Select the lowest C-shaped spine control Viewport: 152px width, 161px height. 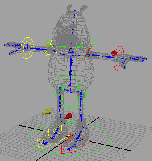pos(71,73)
